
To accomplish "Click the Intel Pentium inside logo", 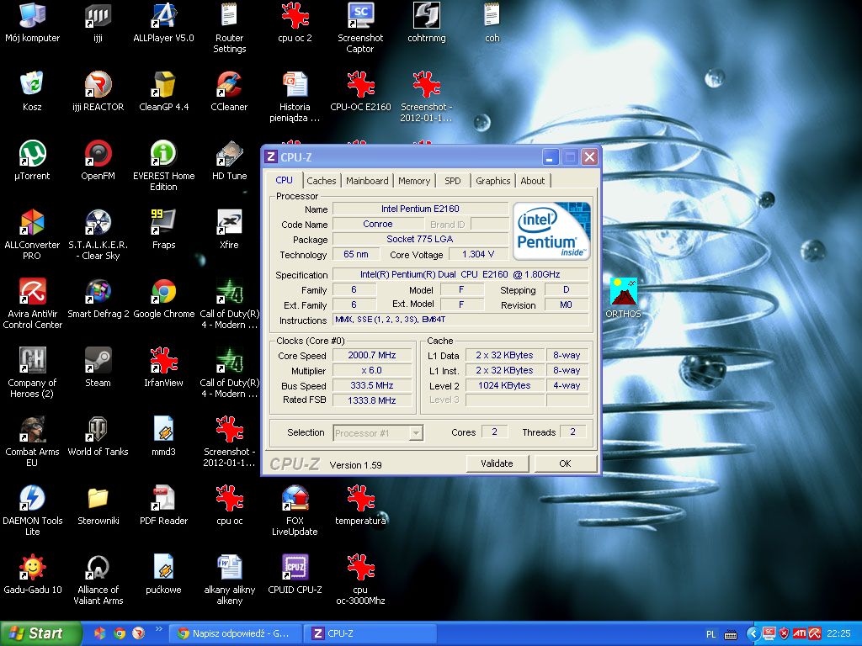I will coord(551,230).
